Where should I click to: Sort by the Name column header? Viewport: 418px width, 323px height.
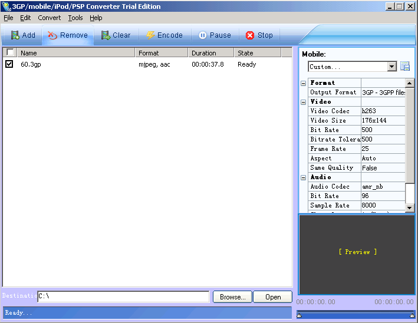[76, 53]
